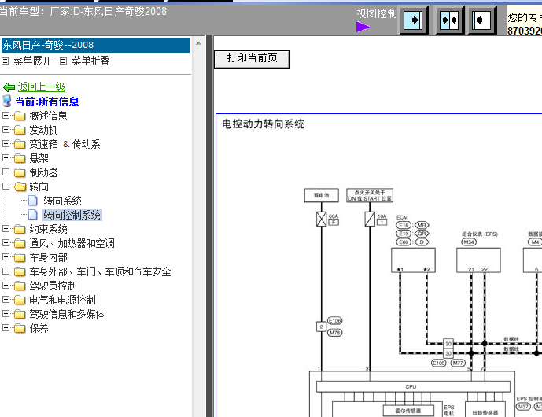This screenshot has height=417, width=542.
Task: Click the 转向控制系统 document icon
Action: pos(33,215)
